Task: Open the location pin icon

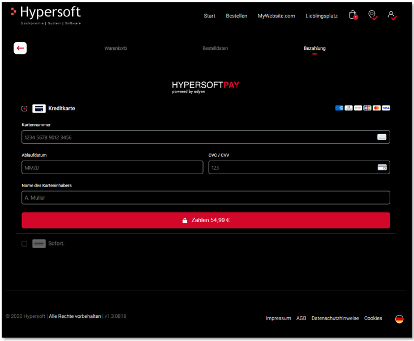Action: 373,15
